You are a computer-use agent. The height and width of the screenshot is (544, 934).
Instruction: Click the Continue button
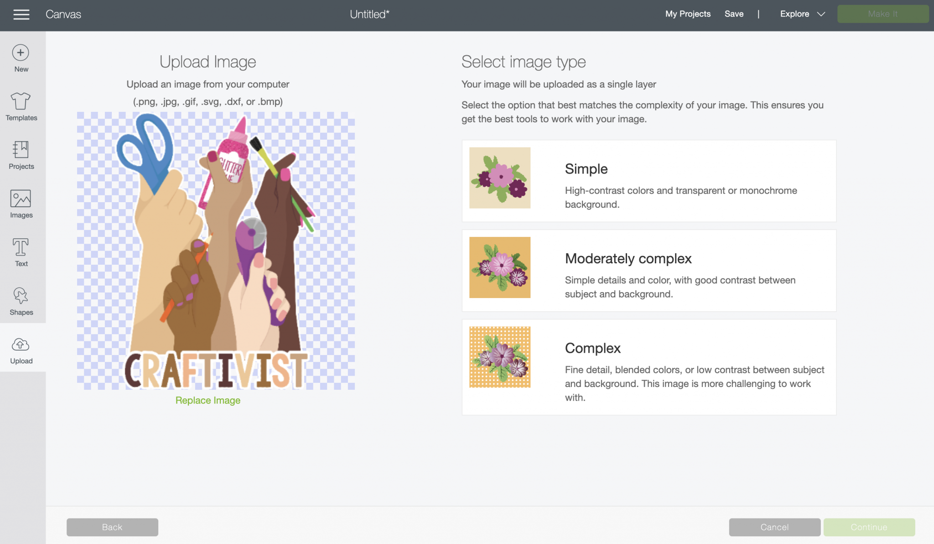pyautogui.click(x=869, y=527)
